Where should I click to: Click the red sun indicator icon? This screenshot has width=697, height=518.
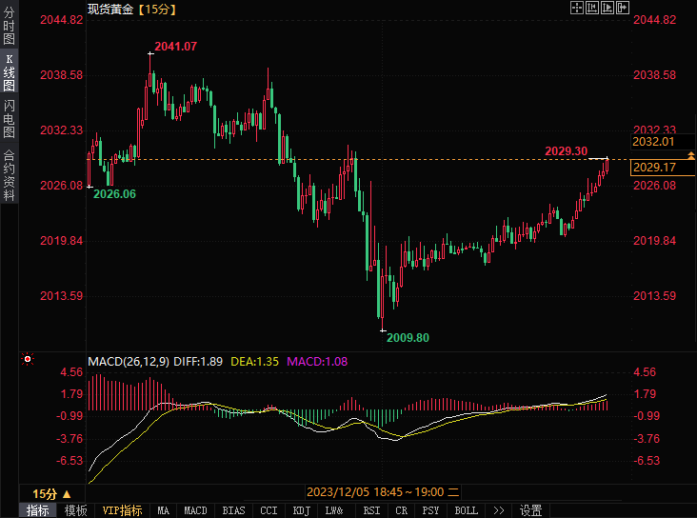(28, 359)
